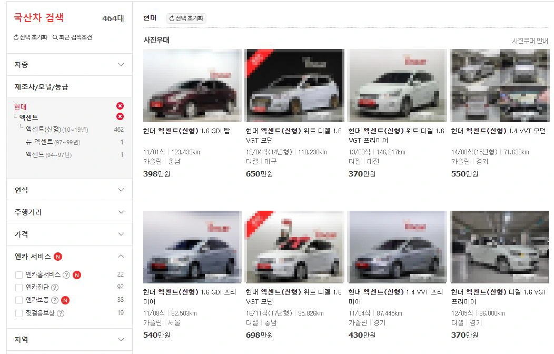This screenshot has height=354, width=554.
Task: Select 현대 manufacturer in the tree
Action: pos(20,107)
